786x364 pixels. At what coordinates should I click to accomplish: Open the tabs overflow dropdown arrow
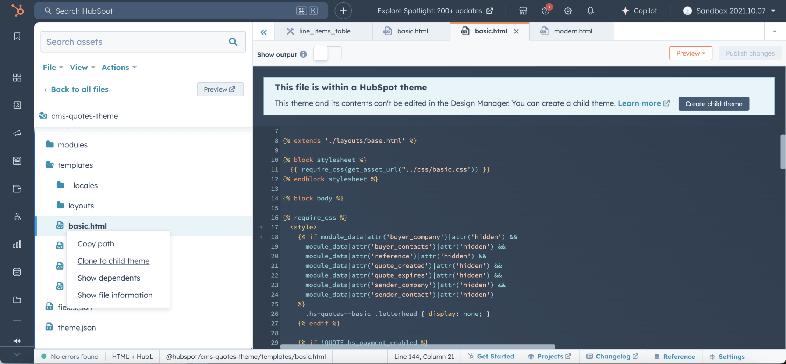click(775, 31)
